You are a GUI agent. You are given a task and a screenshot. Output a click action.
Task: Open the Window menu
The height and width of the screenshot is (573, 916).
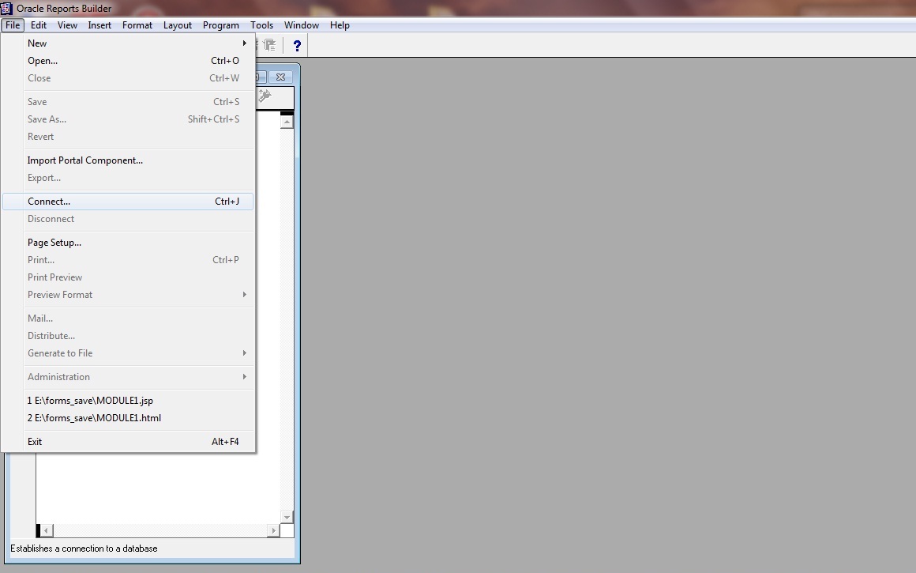click(302, 25)
